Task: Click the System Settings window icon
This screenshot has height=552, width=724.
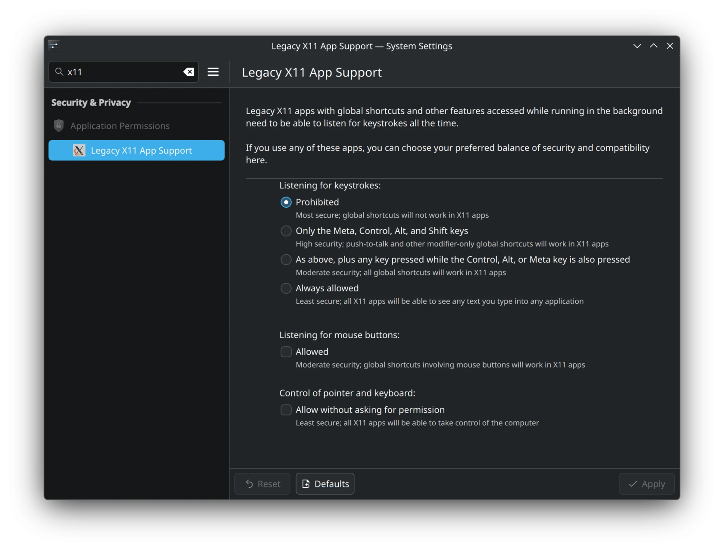Action: coord(54,45)
